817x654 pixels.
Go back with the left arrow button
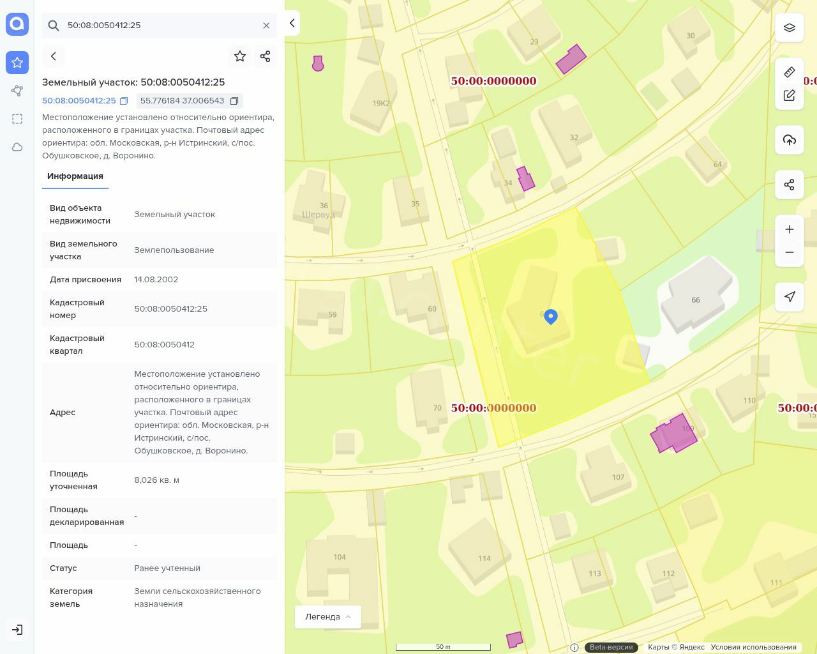pyautogui.click(x=54, y=56)
